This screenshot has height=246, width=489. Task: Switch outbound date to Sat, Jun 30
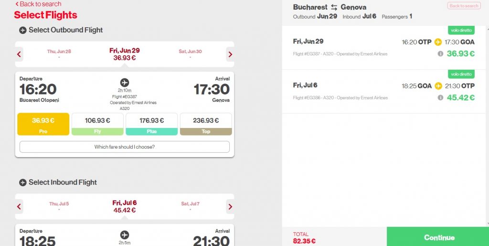190,53
